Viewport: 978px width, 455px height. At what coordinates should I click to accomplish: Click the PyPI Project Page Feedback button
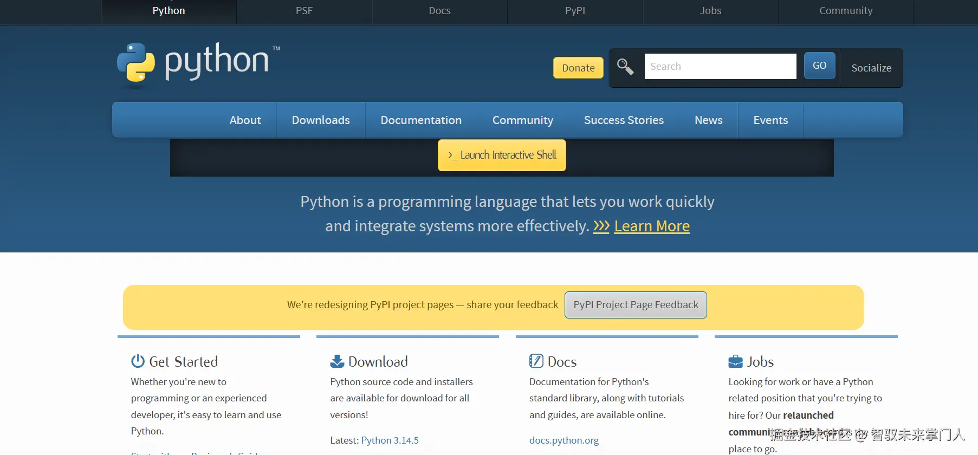click(x=636, y=305)
